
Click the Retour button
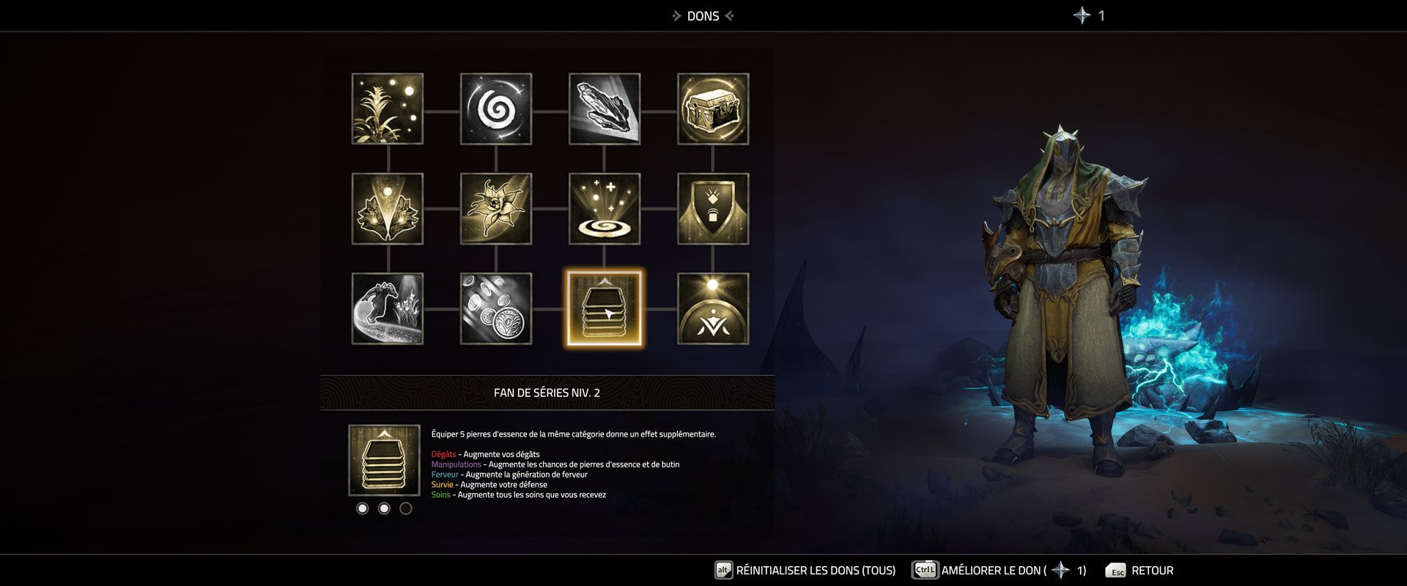pyautogui.click(x=1140, y=571)
